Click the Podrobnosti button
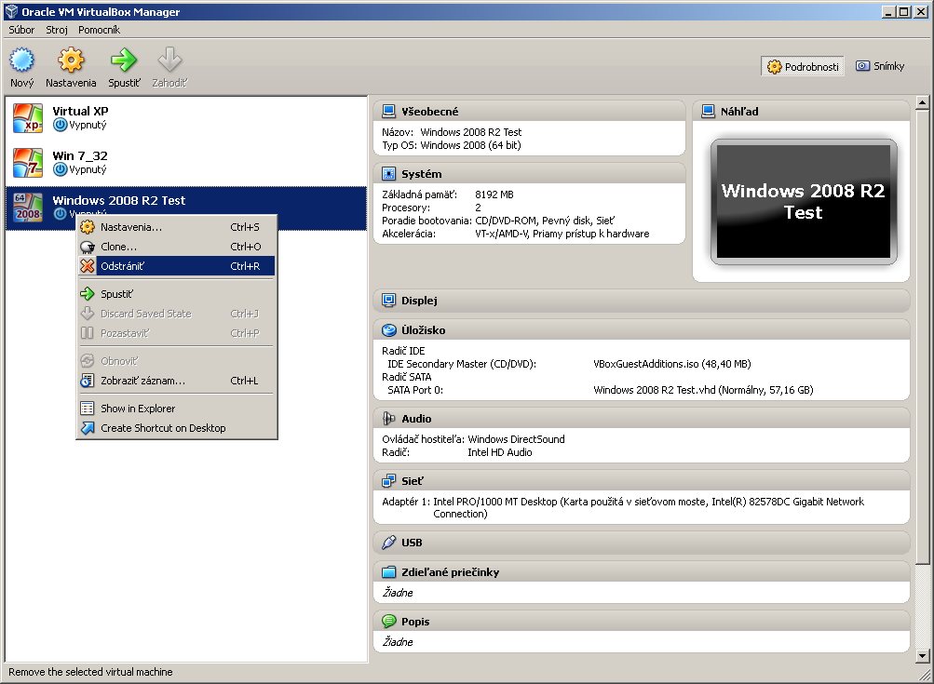Viewport: 934px width, 684px height. pyautogui.click(x=801, y=66)
